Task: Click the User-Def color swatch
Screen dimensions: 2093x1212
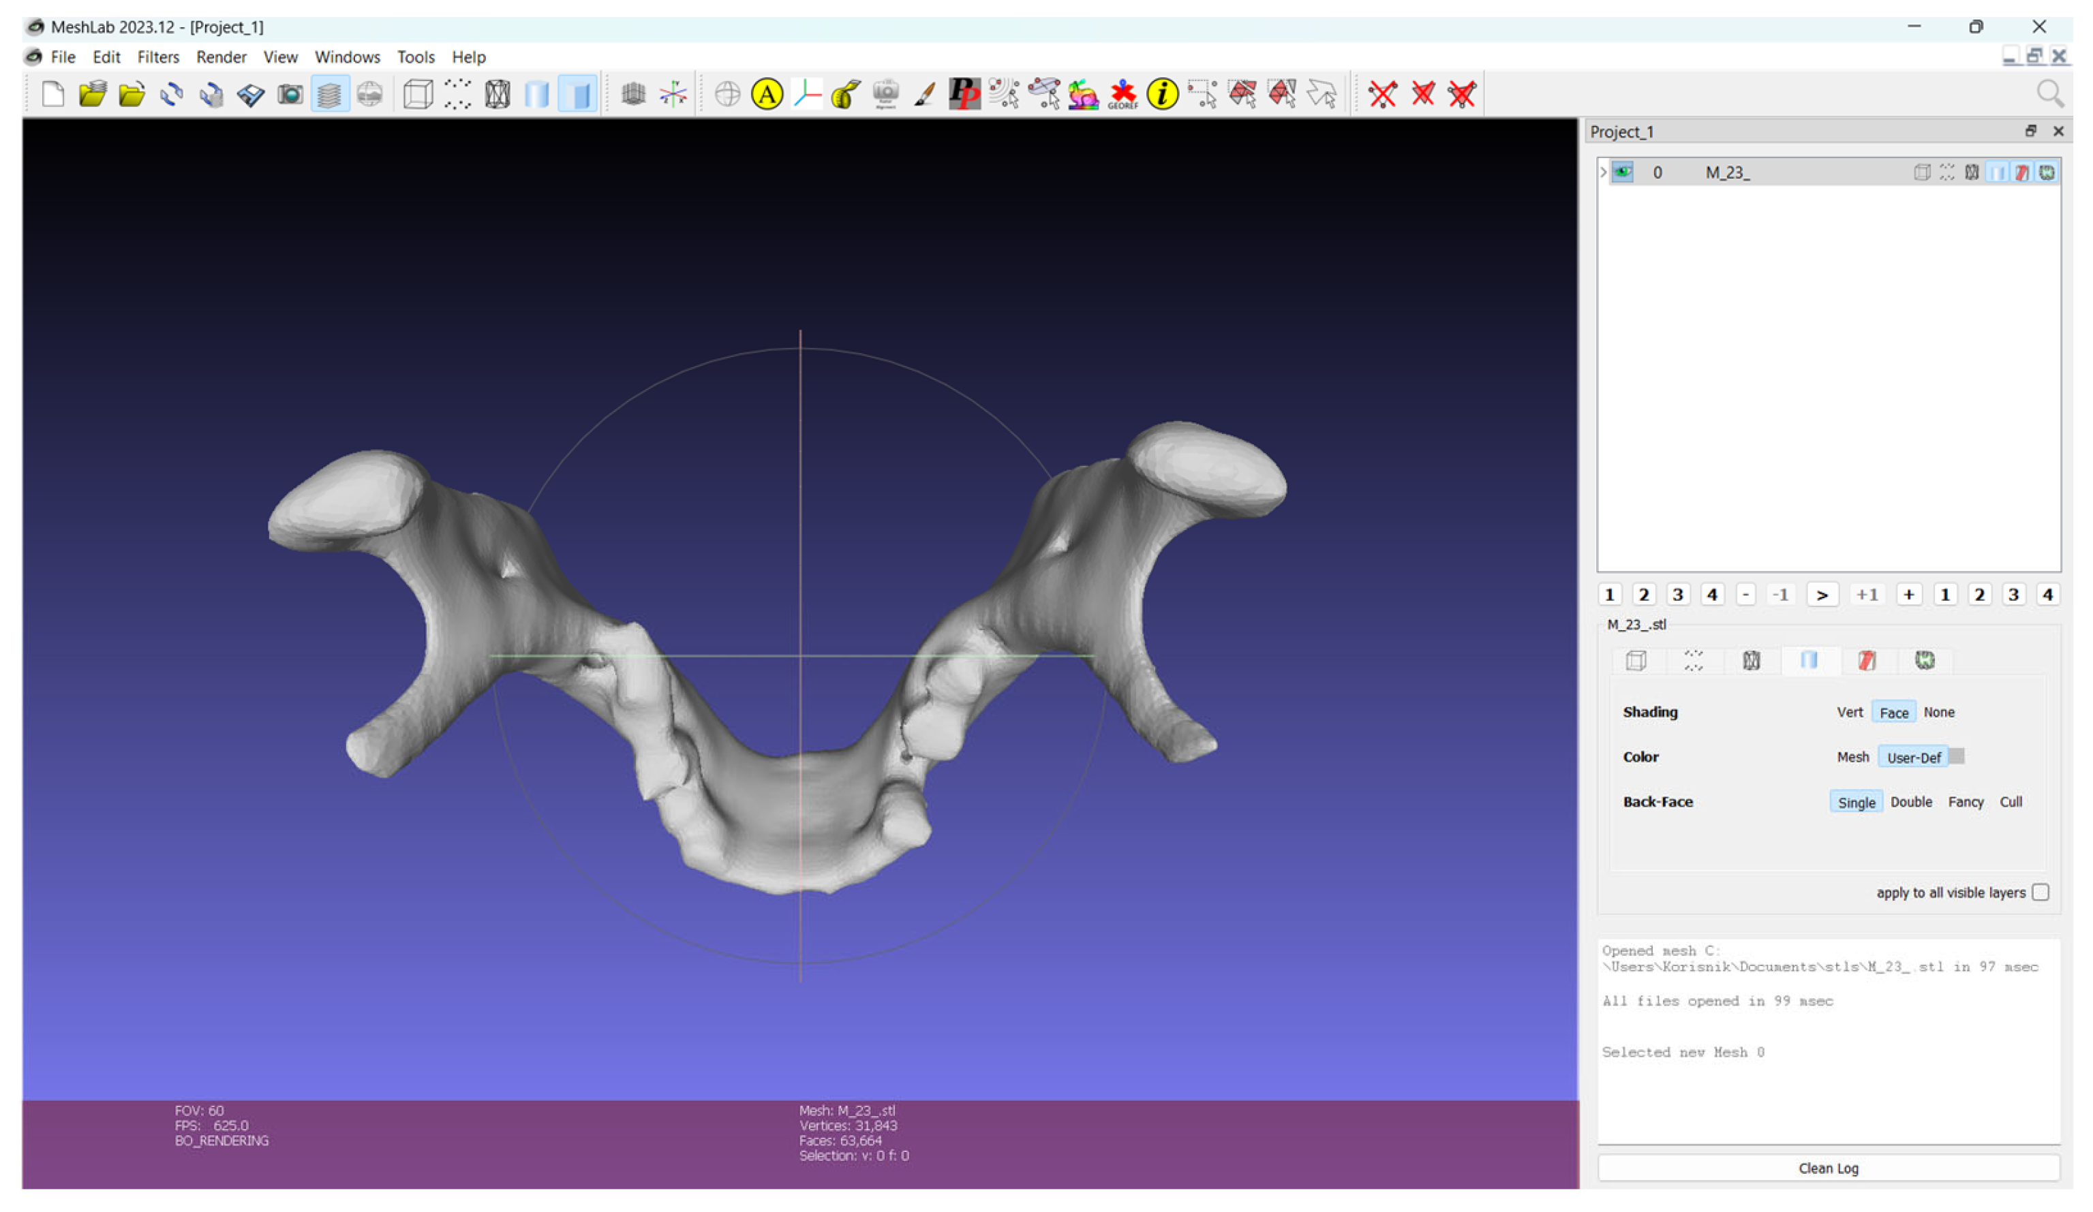Action: coord(1957,756)
